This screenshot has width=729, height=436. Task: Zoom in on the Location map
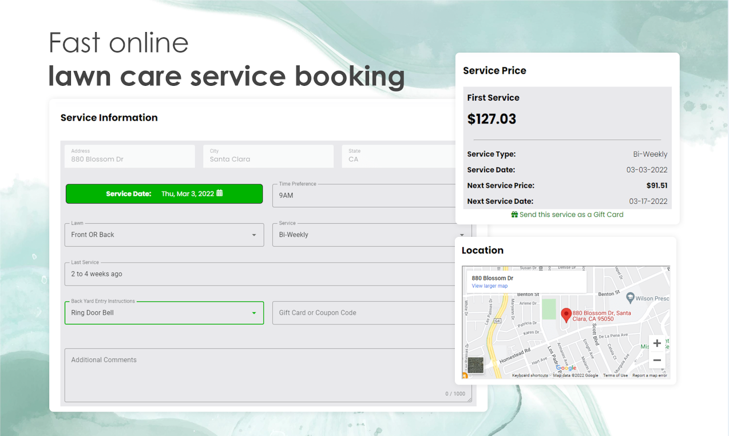click(657, 343)
